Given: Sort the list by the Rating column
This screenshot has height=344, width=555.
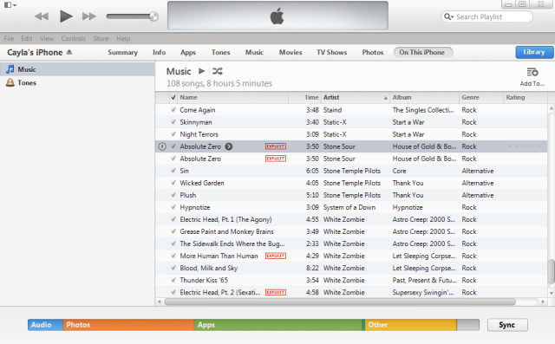Looking at the screenshot, I should tap(525, 97).
